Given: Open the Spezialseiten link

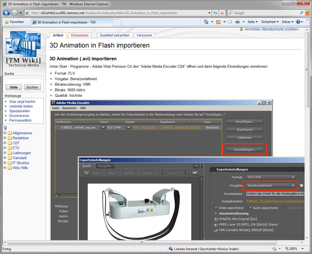Looking at the screenshot, I should pos(19,111).
